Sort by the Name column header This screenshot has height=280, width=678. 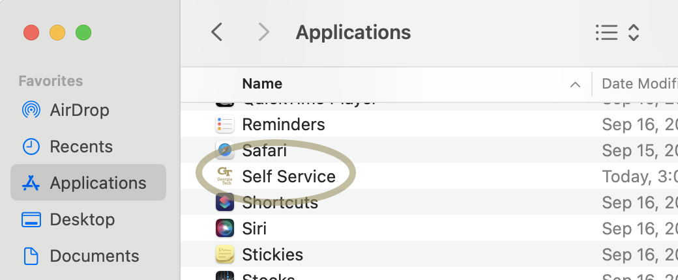click(x=262, y=84)
